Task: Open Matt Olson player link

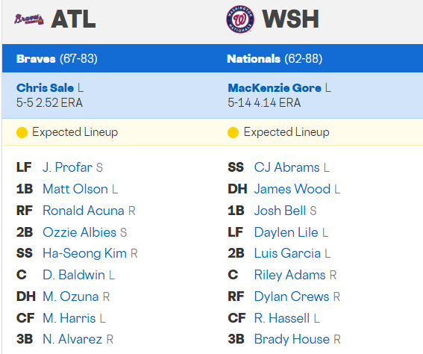Action: point(75,189)
